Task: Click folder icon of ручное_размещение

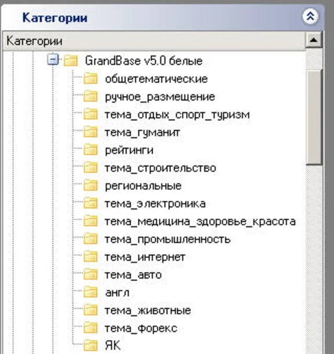Action: [90, 96]
